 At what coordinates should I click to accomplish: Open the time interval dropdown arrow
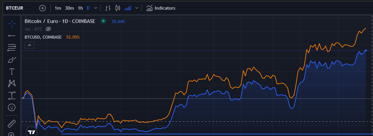[x=96, y=8]
